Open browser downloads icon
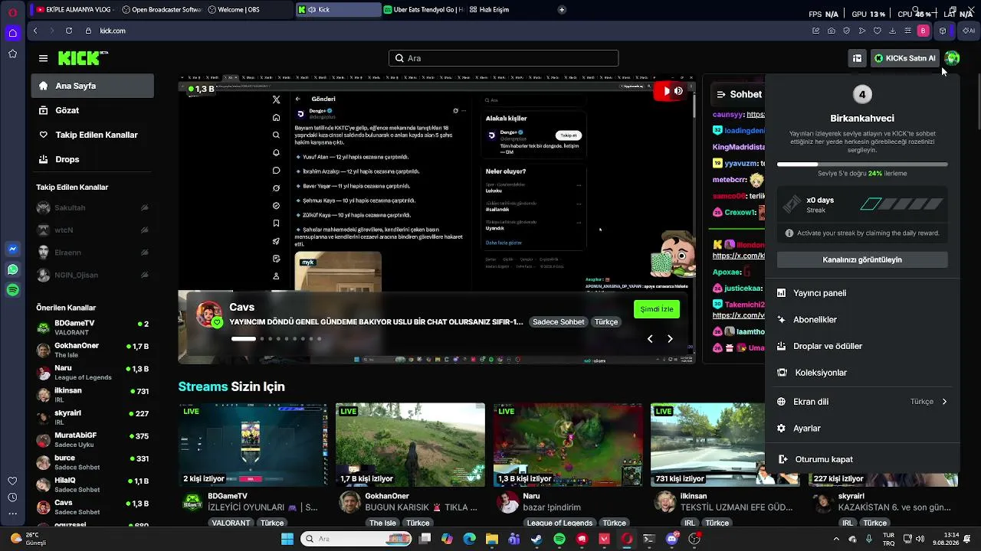This screenshot has height=551, width=981. click(x=893, y=31)
